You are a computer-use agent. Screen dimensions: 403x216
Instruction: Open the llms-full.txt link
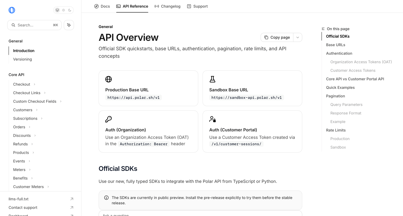pos(18,199)
